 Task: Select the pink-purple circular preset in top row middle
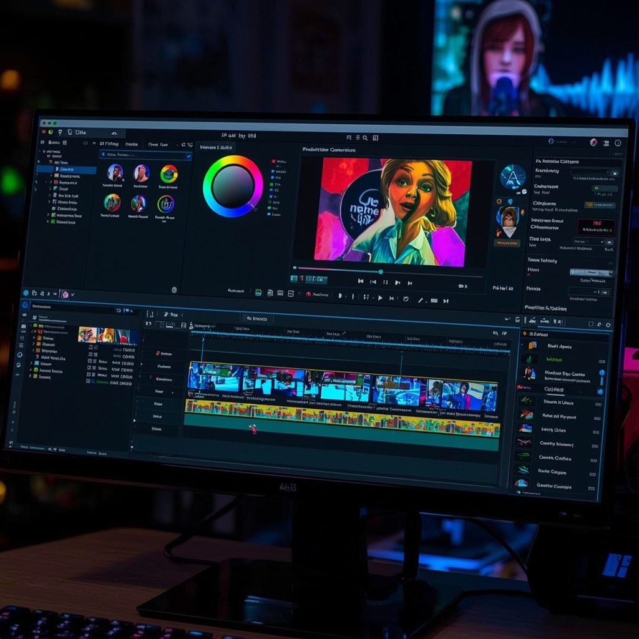point(141,173)
